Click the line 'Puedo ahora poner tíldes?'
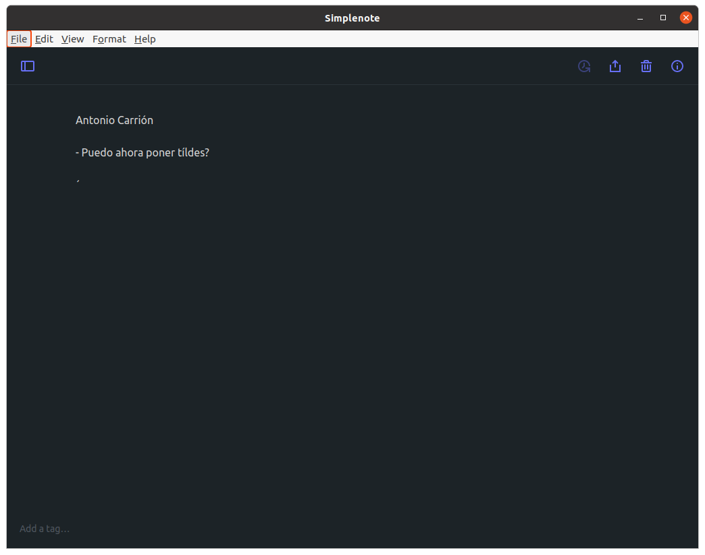705x555 pixels. [x=142, y=152]
